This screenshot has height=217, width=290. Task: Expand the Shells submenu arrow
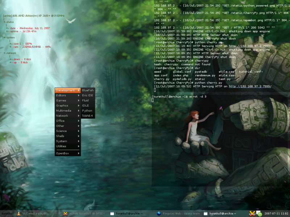[79, 136]
